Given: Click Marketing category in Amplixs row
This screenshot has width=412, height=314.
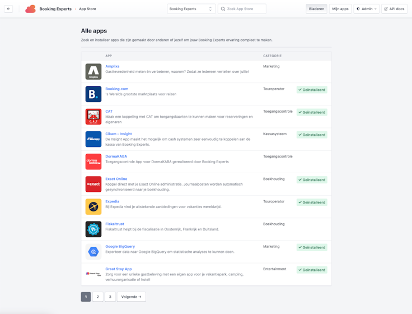Looking at the screenshot, I should tap(271, 66).
